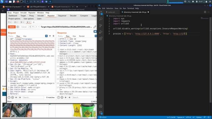Open VS Code Selection menu
The height and width of the screenshot is (119, 212).
[x=110, y=8]
